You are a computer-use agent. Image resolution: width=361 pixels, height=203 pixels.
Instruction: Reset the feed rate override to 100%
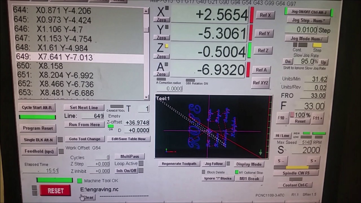[x=300, y=121]
